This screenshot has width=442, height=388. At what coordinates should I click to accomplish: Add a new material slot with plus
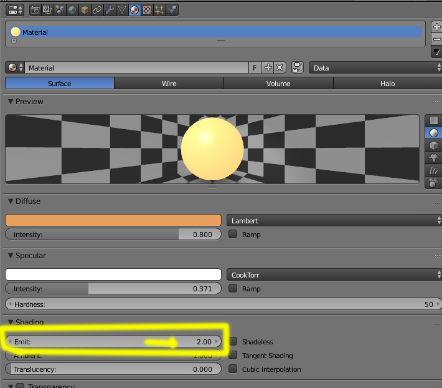pos(436,27)
